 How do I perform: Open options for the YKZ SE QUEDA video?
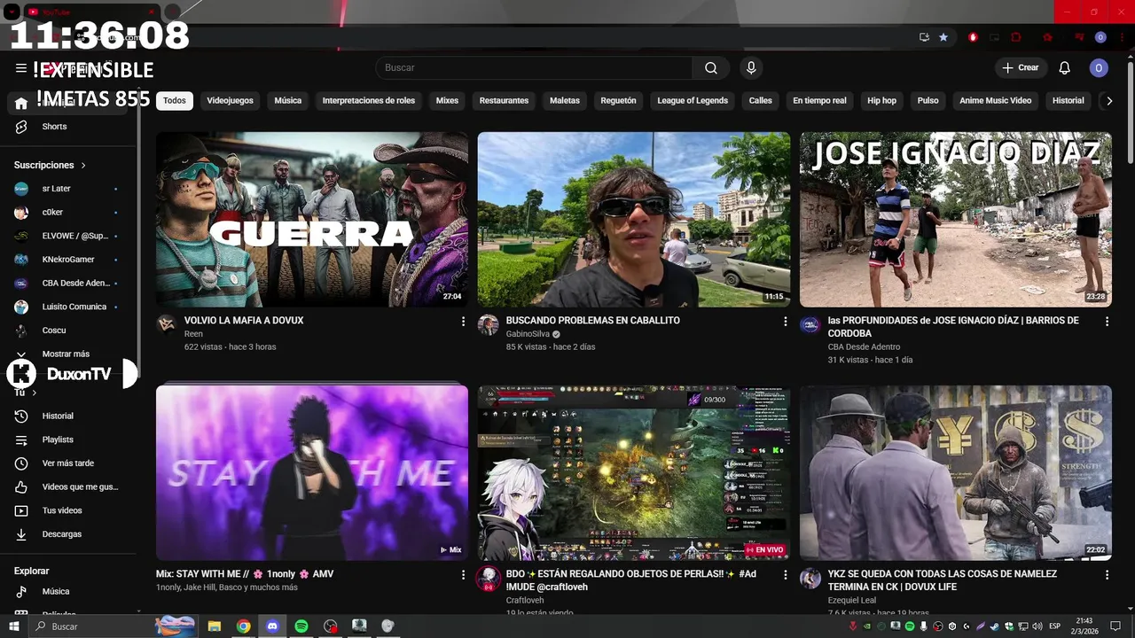1107,575
